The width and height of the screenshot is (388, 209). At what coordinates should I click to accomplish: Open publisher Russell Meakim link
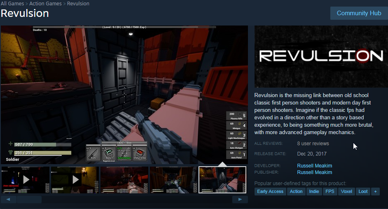click(315, 172)
